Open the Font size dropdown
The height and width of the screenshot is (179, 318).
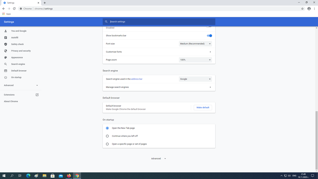[x=195, y=44]
